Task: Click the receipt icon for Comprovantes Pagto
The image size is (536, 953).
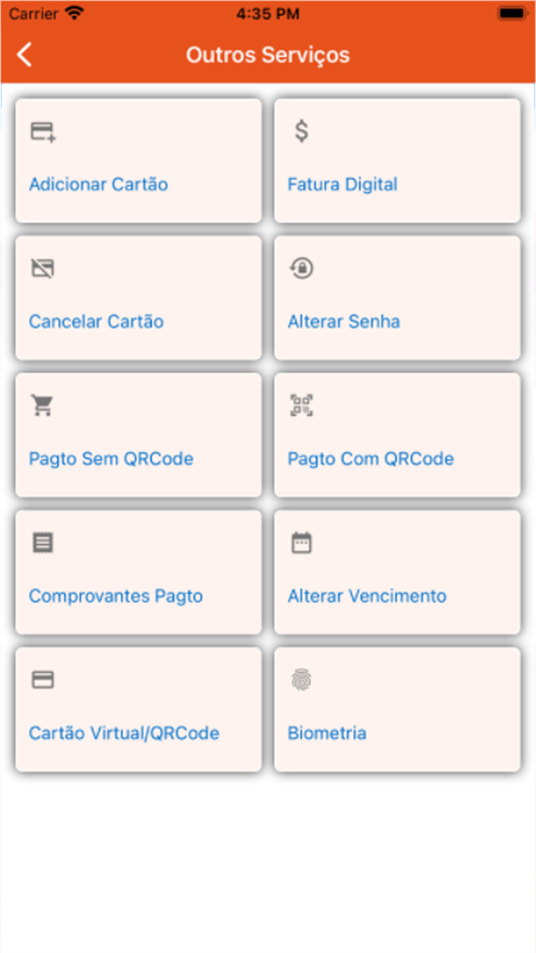Action: (x=42, y=542)
